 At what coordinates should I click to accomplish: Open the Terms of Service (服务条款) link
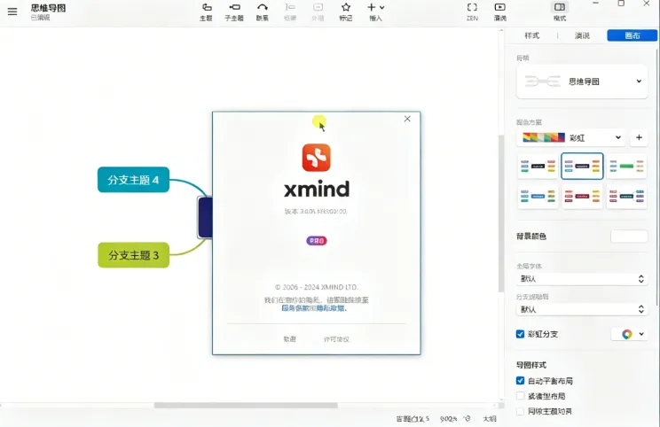click(295, 308)
